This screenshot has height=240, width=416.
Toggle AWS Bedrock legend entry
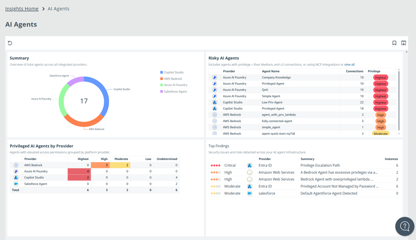171,79
